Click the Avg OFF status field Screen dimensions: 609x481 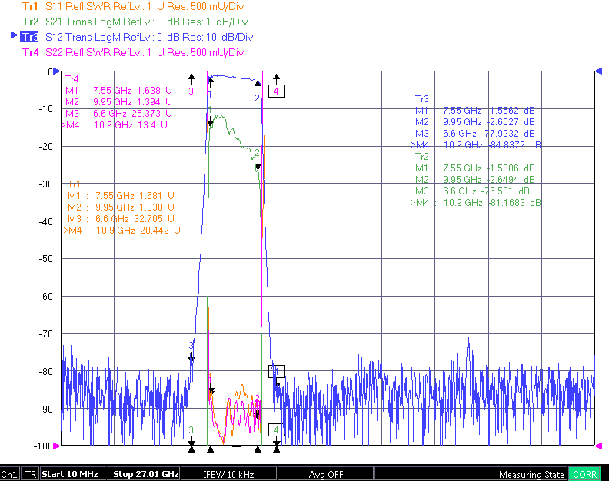[326, 474]
